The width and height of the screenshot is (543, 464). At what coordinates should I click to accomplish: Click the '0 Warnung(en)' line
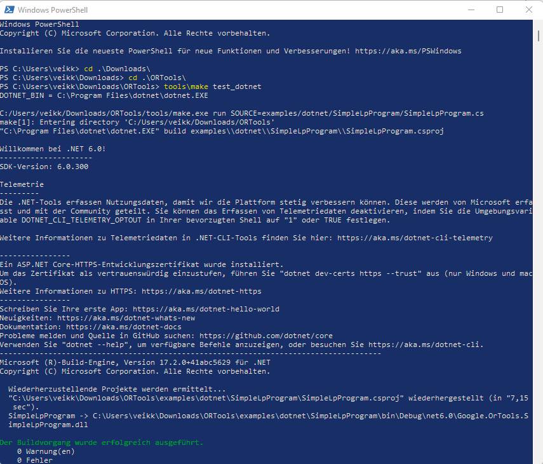pos(46,451)
